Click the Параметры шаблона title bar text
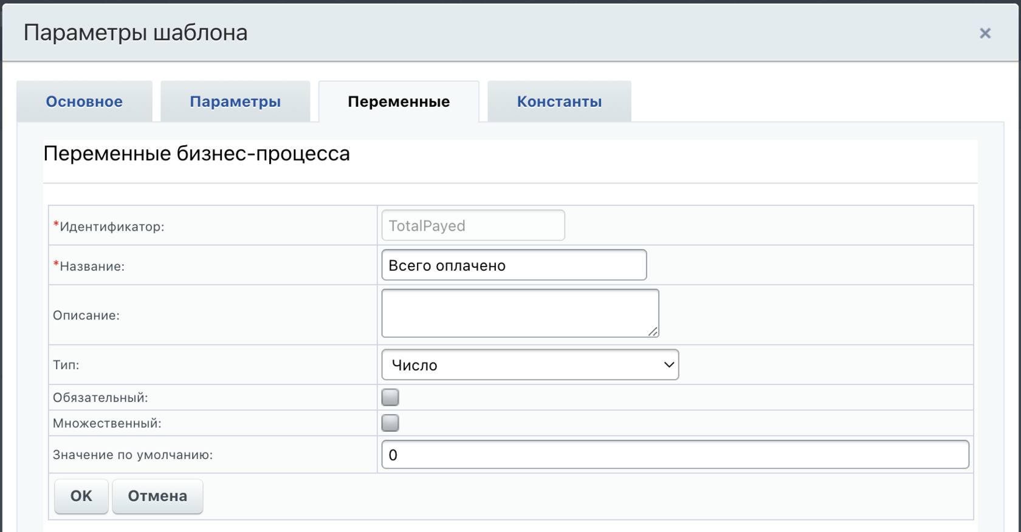This screenshot has width=1021, height=532. 136,33
